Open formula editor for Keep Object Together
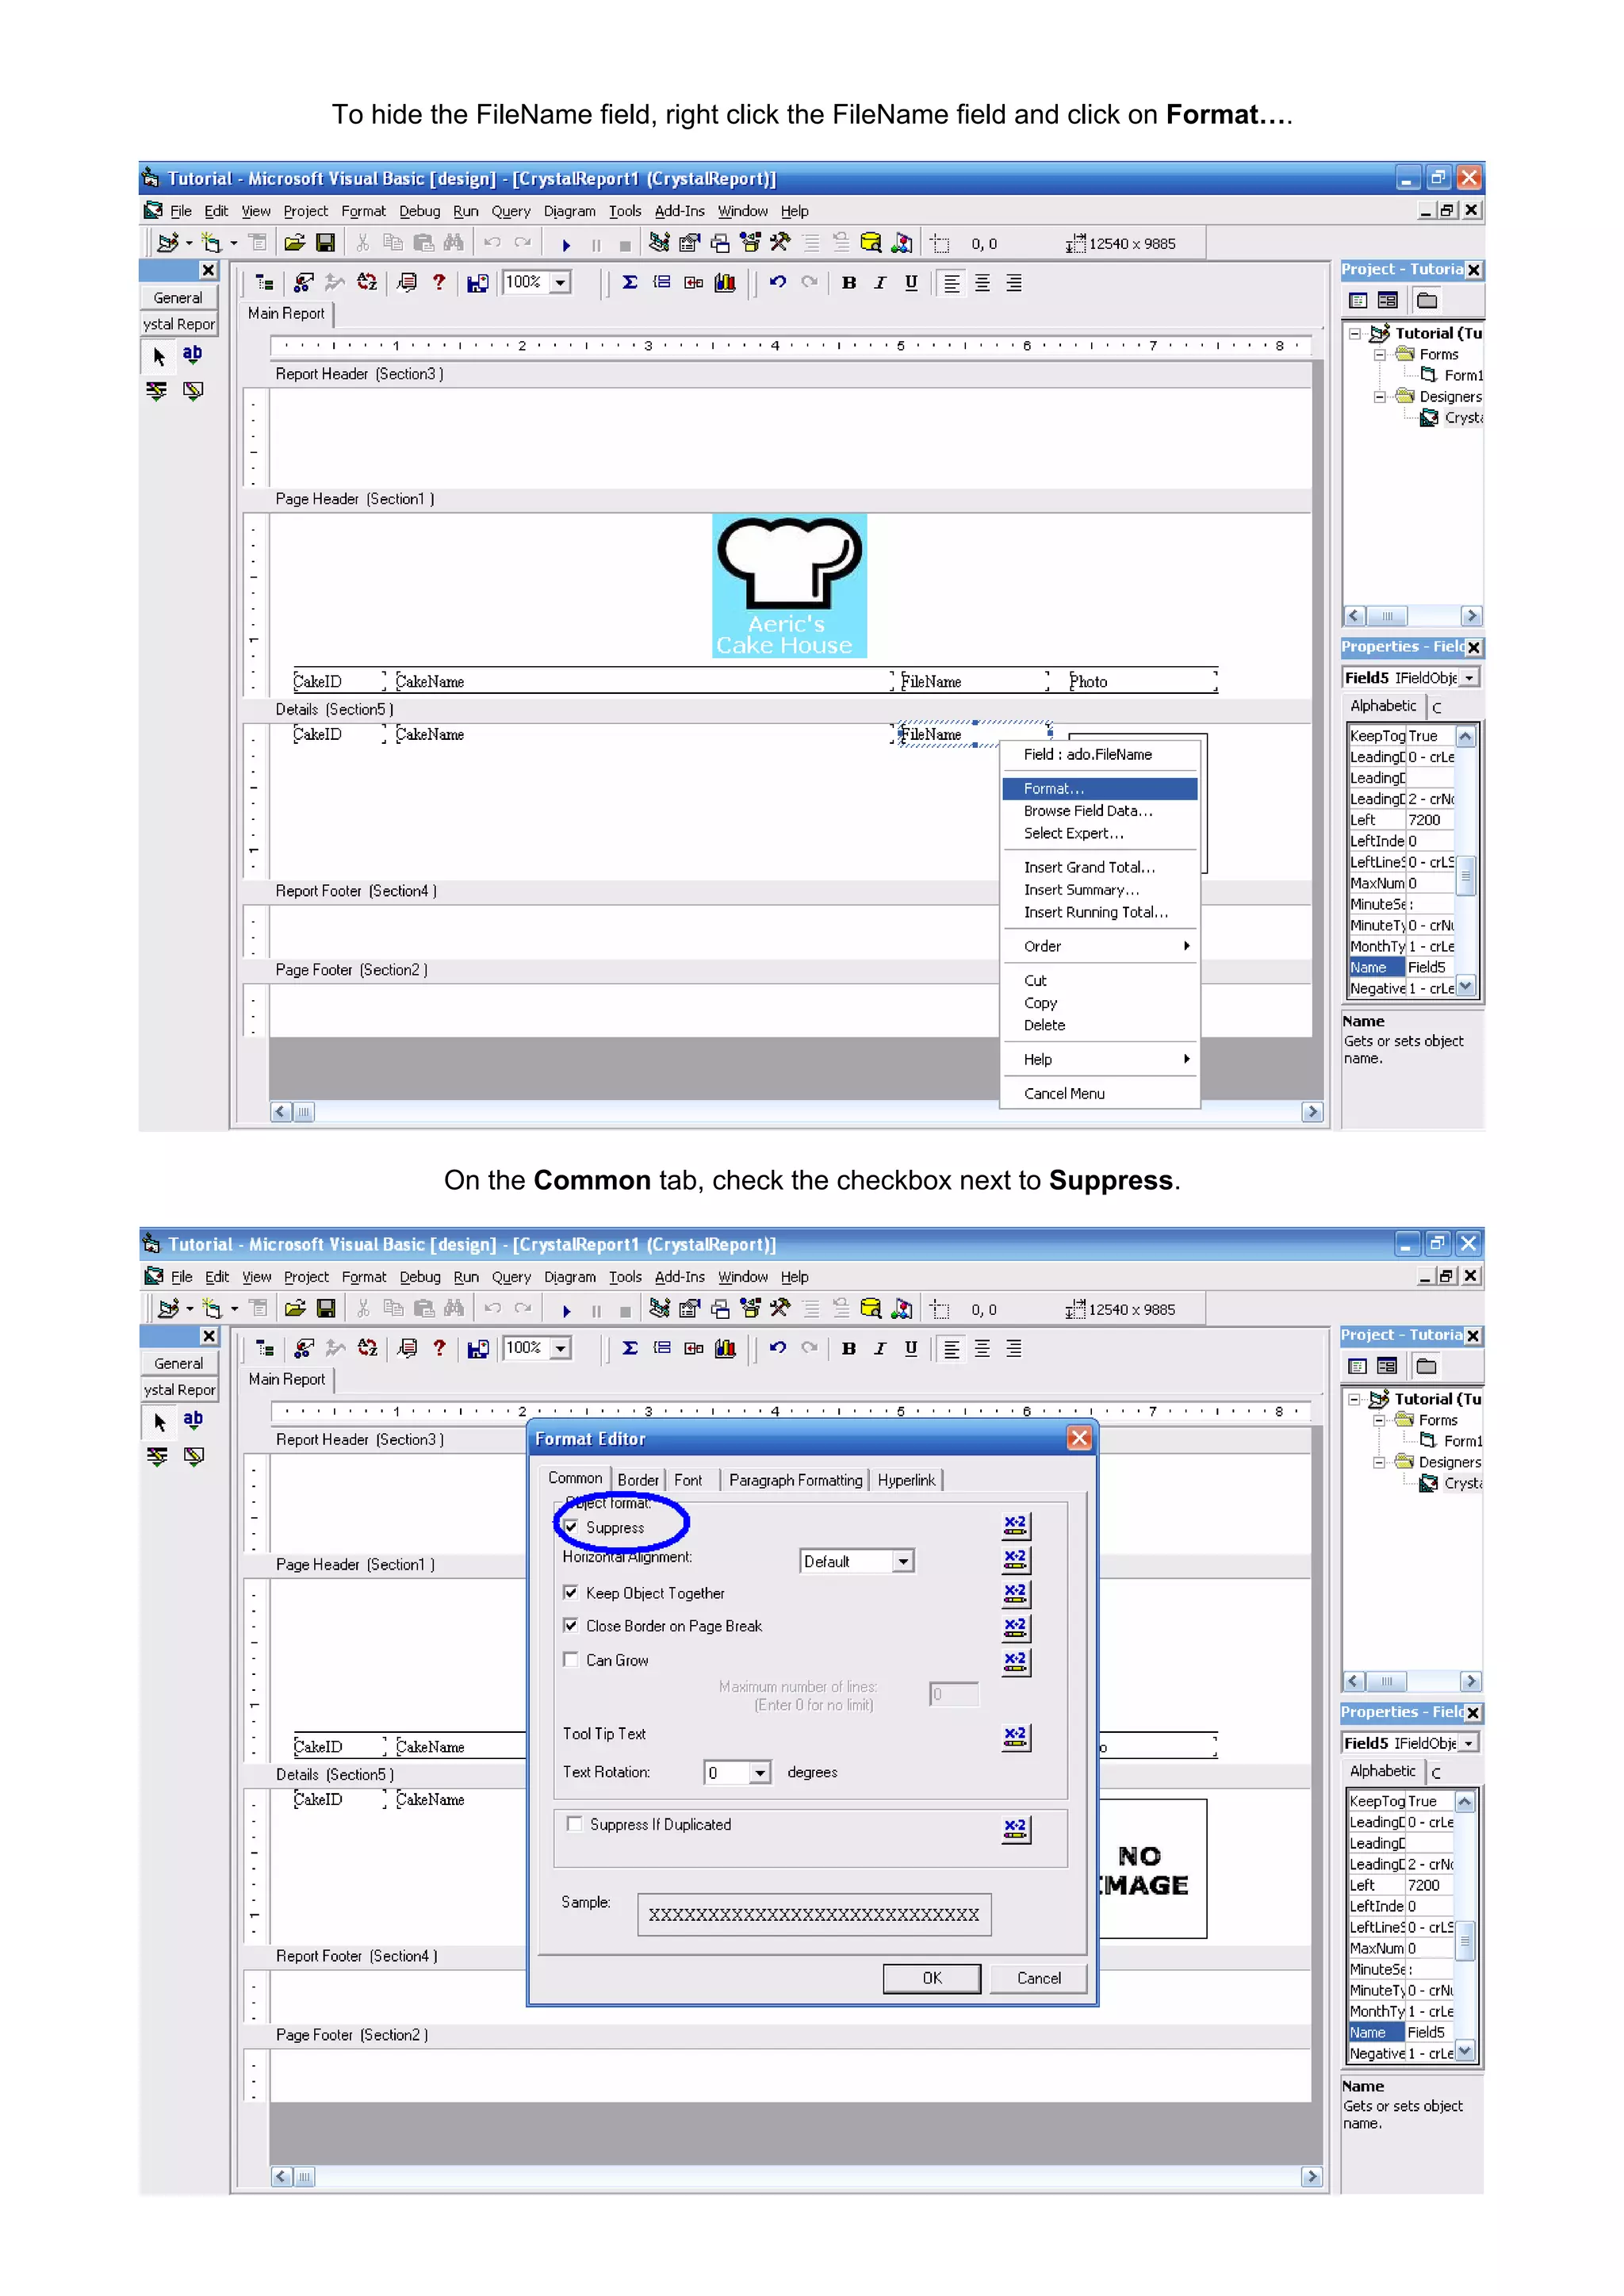 point(1015,1594)
